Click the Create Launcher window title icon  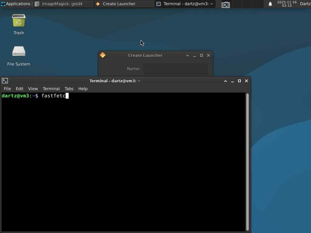pos(103,55)
